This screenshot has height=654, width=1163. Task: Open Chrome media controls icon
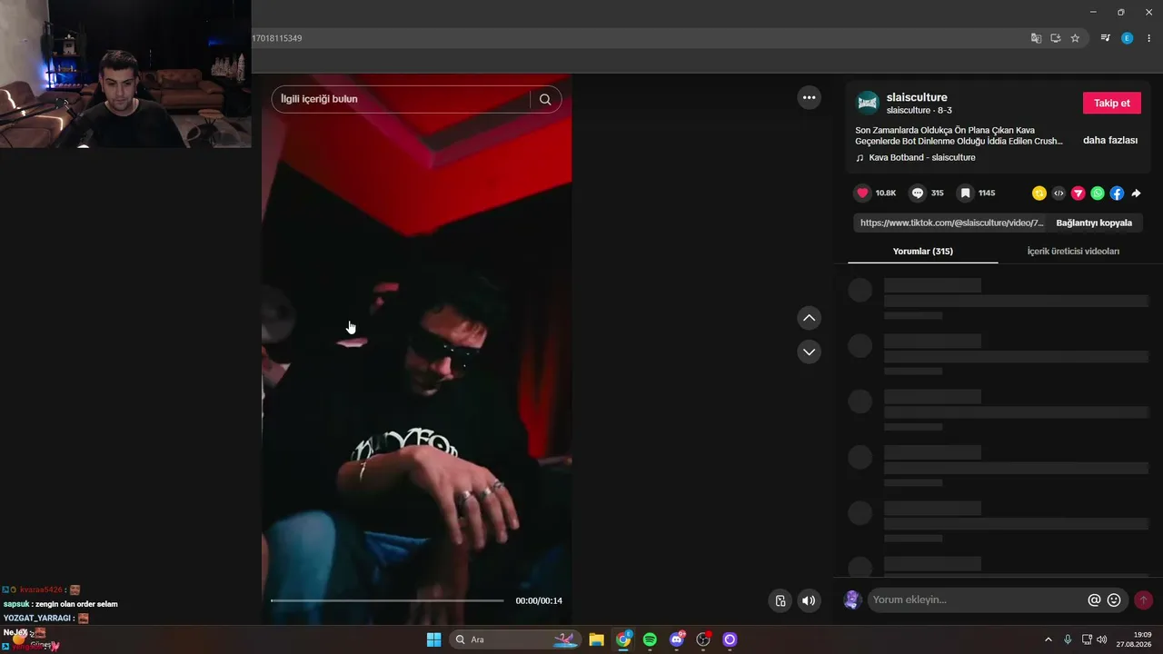click(x=1105, y=38)
